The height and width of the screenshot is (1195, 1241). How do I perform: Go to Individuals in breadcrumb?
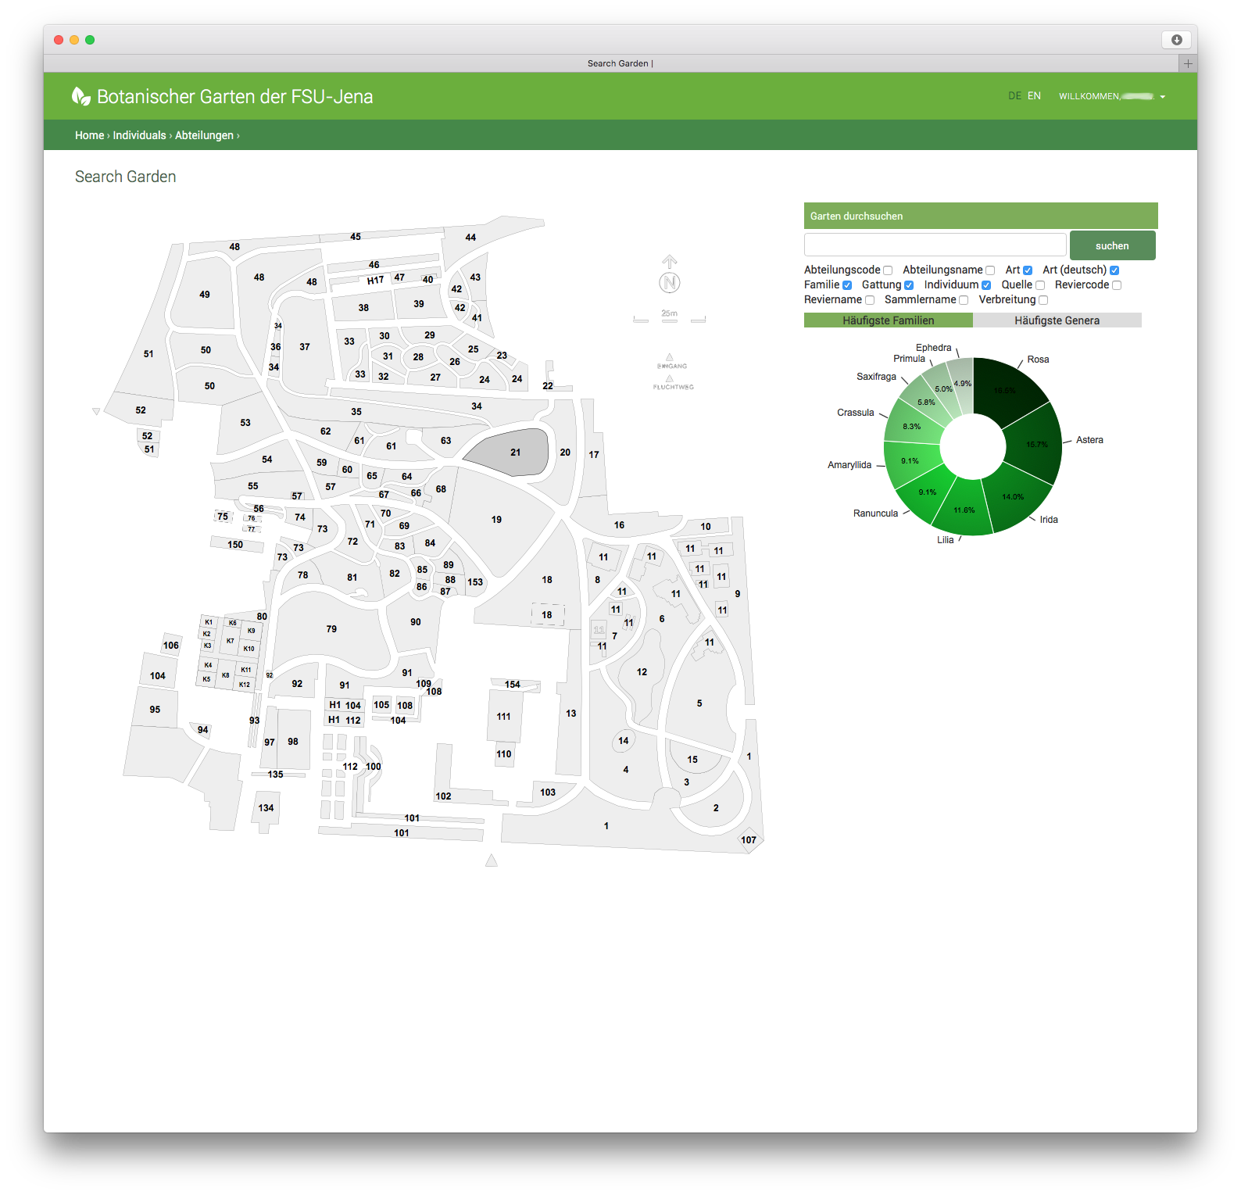(x=139, y=135)
